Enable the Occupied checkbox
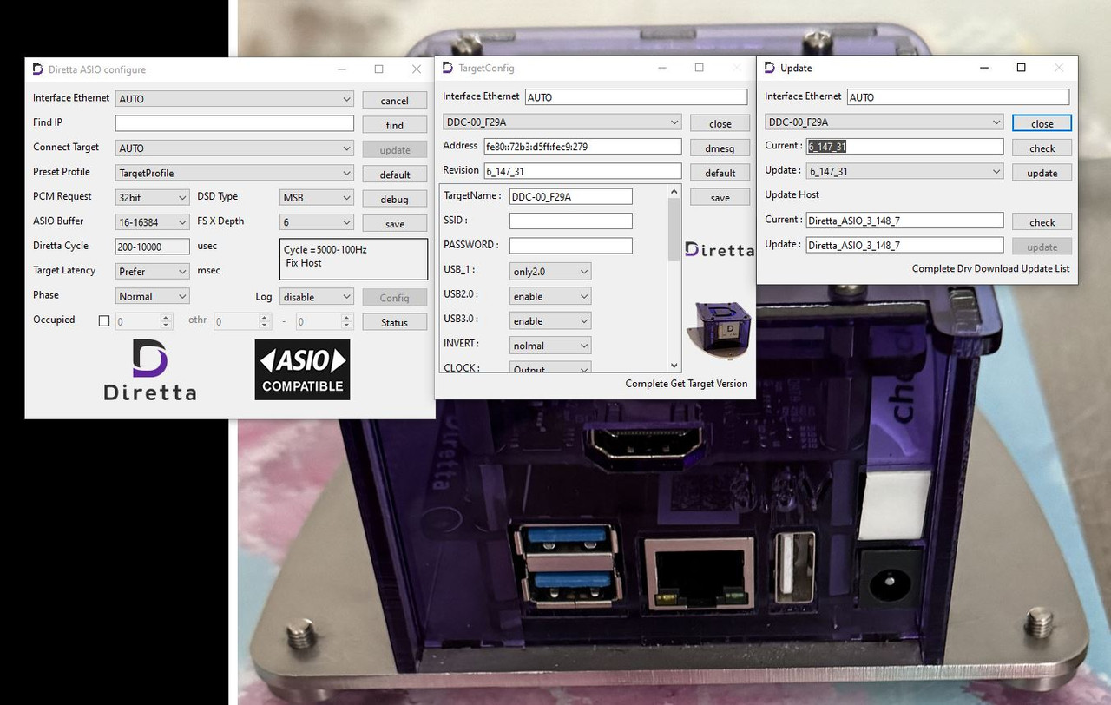 coord(103,320)
